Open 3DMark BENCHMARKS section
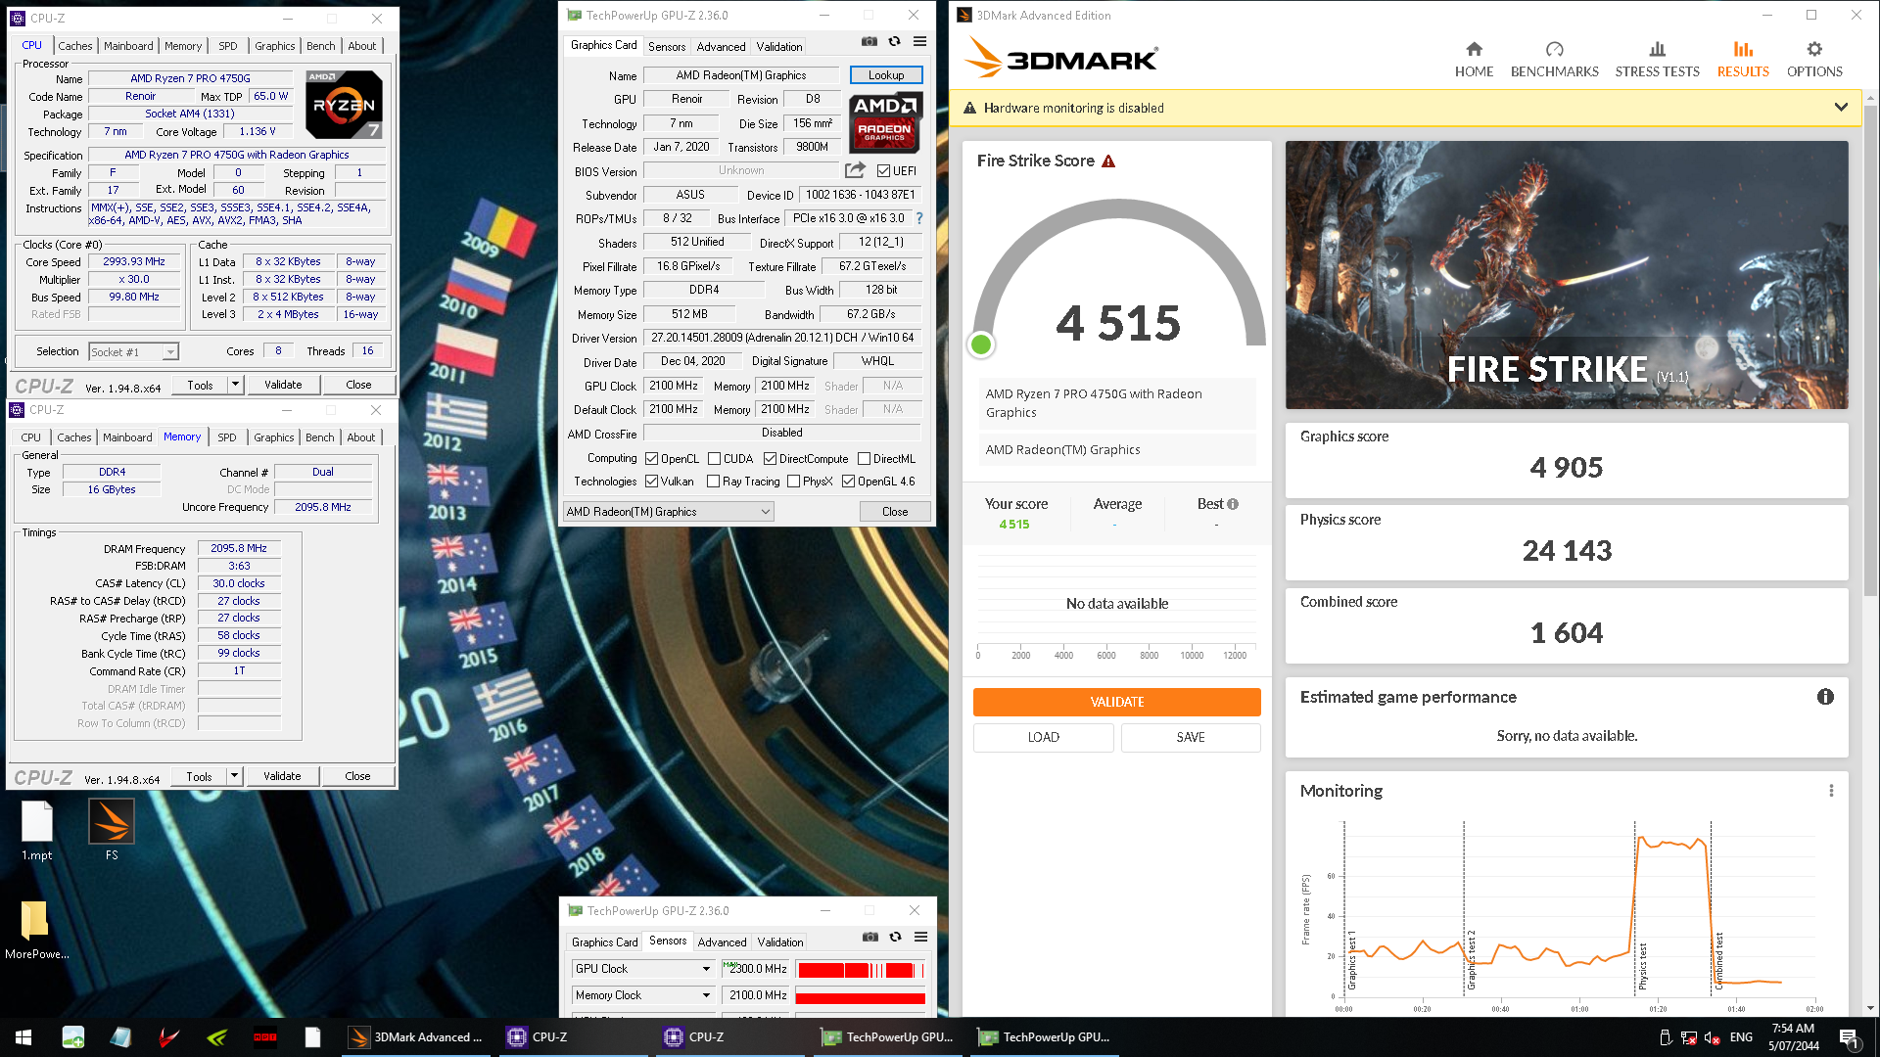 pos(1554,60)
